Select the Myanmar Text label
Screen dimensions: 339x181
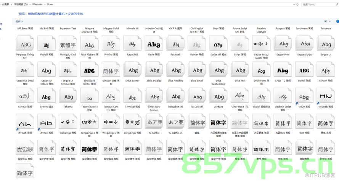click(68, 29)
